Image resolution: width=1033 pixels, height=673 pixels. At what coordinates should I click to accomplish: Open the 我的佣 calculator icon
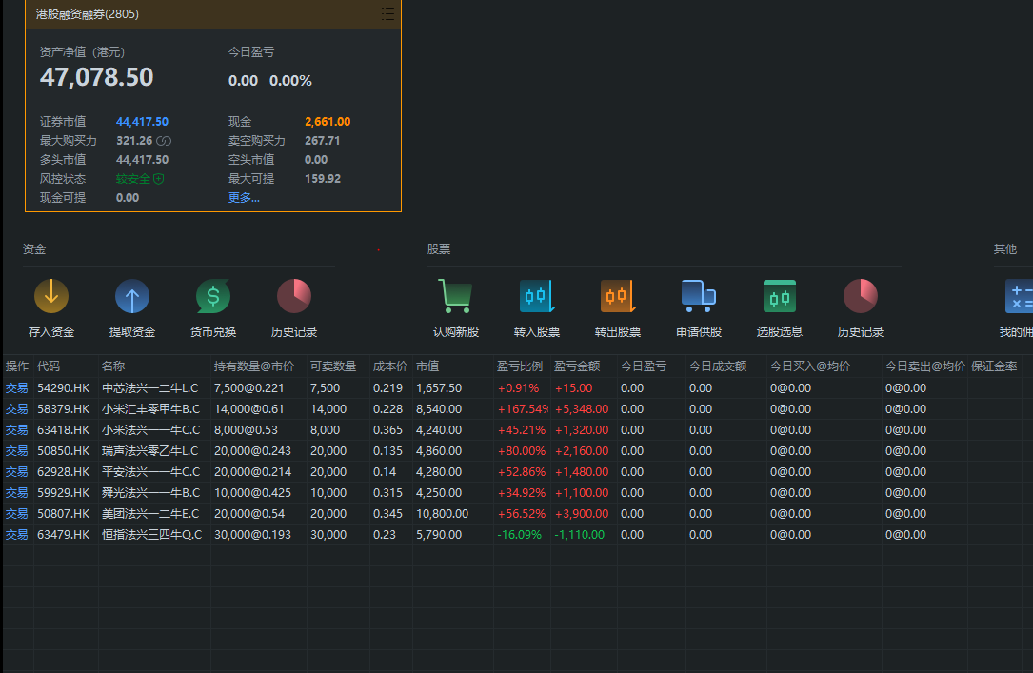coord(1019,296)
